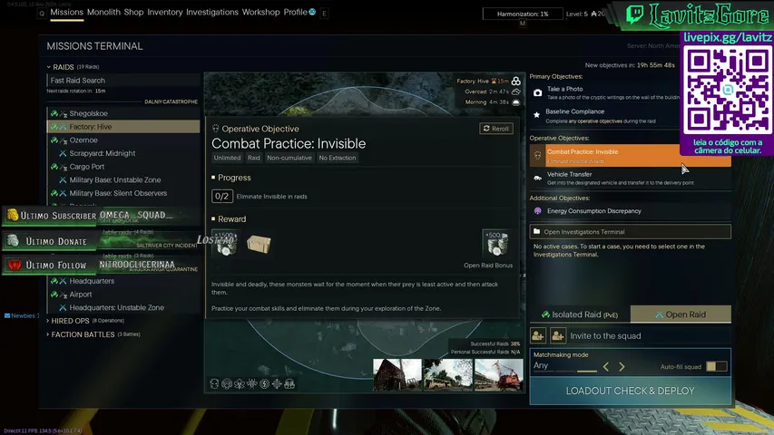This screenshot has width=774, height=435.
Task: Open the Profile tab
Action: (295, 13)
